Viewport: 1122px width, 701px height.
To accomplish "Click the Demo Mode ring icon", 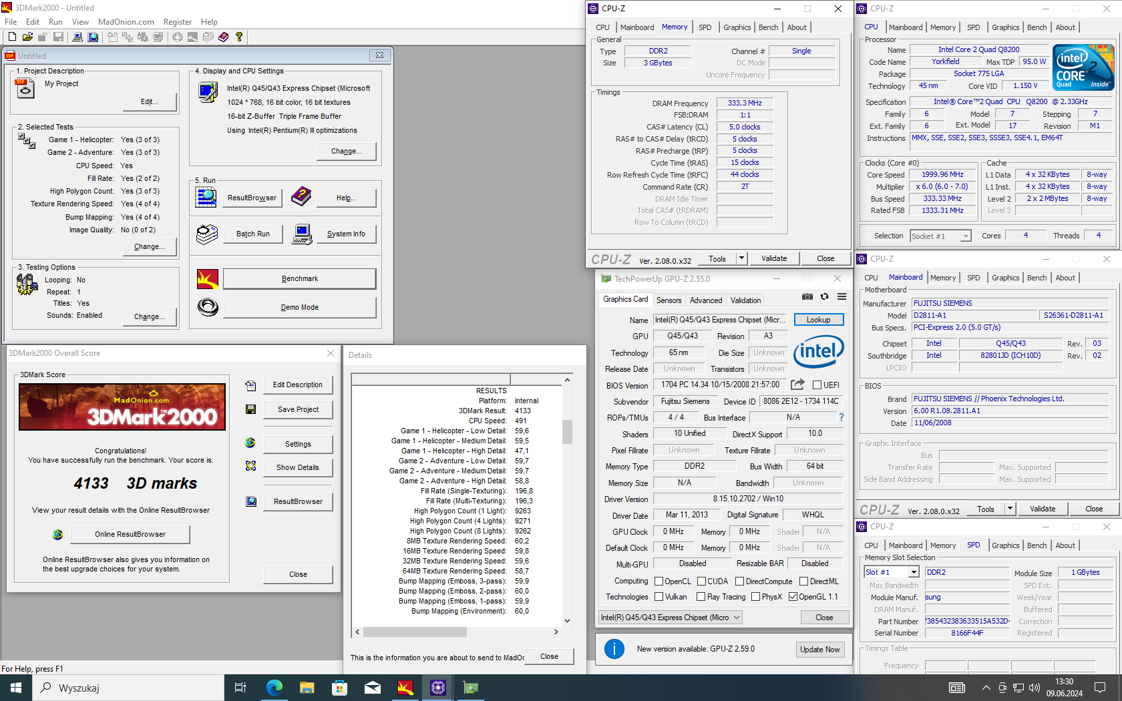I will coord(208,307).
